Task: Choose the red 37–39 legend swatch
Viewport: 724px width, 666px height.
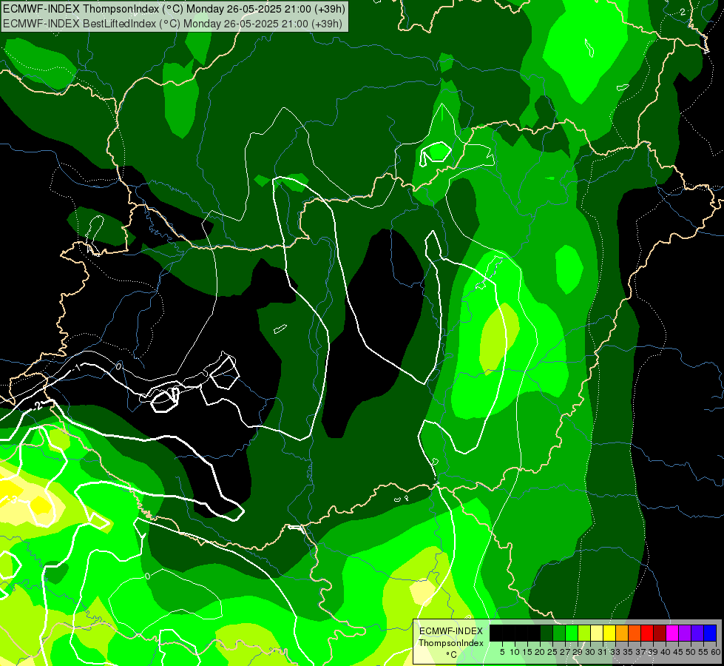Action: [647, 633]
